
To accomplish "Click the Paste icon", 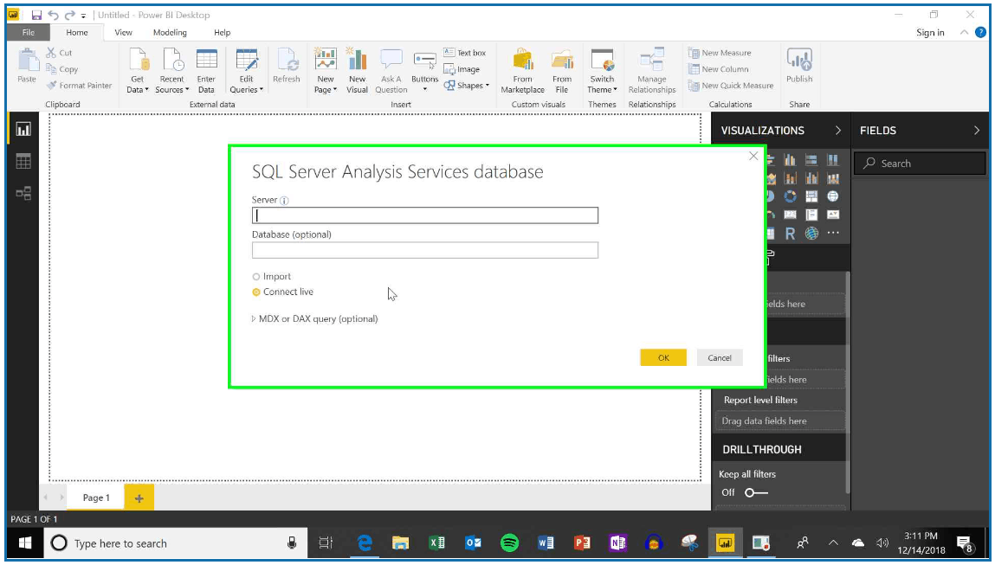I will 27,61.
